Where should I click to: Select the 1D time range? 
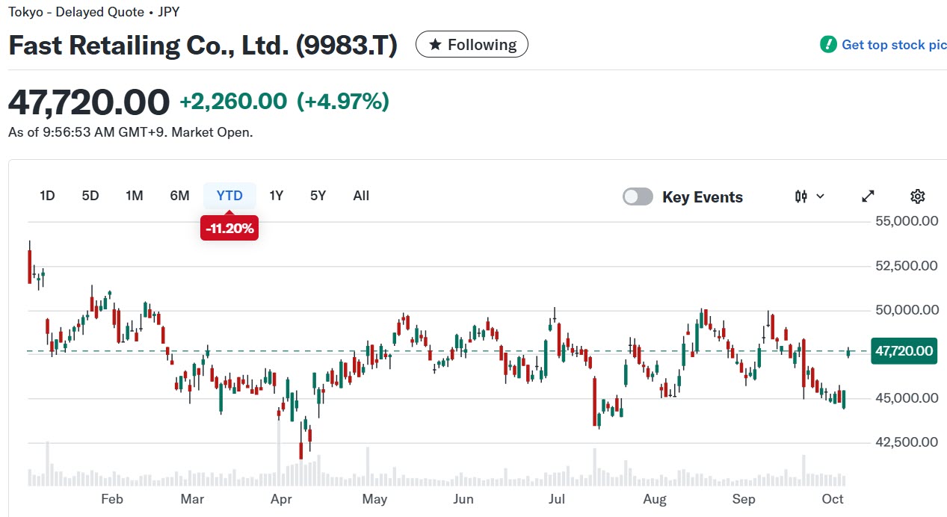pyautogui.click(x=47, y=196)
